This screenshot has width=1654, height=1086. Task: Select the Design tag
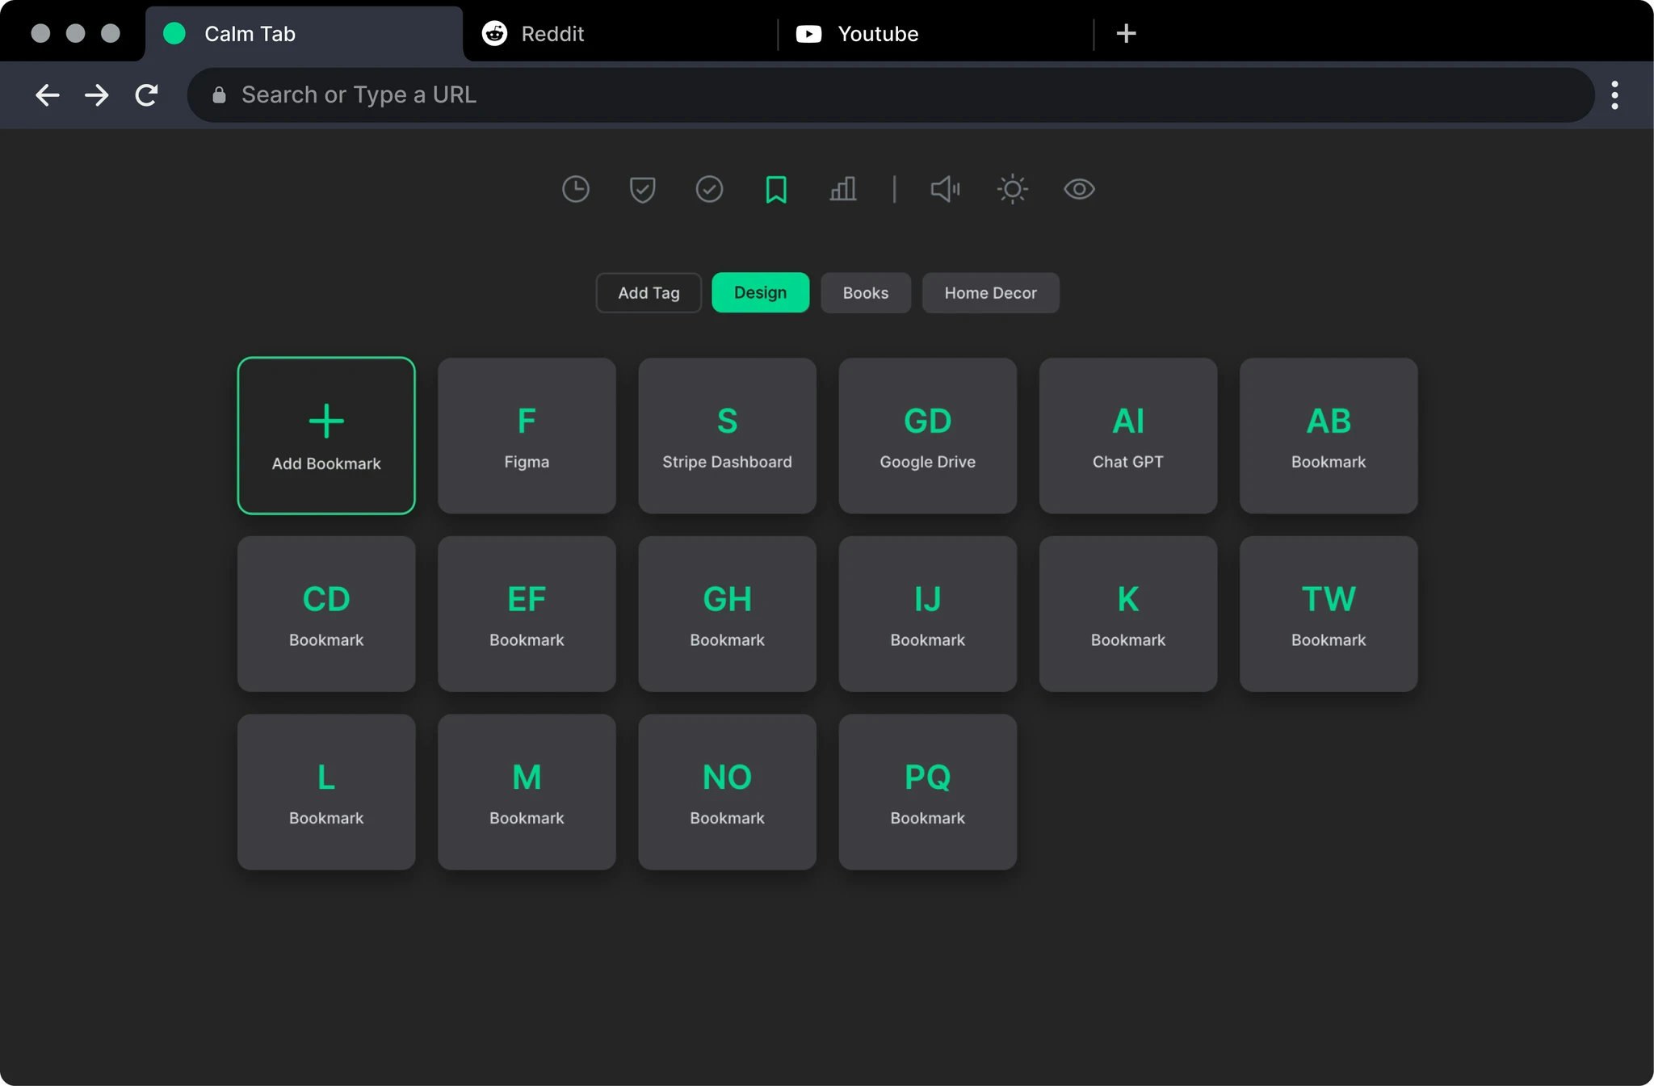[x=760, y=293]
